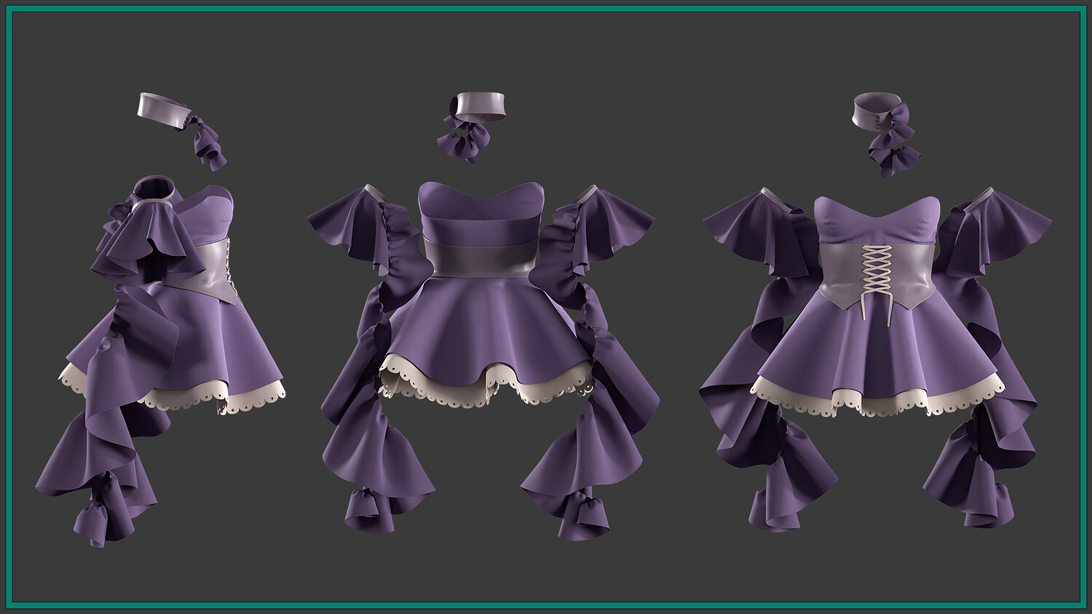
Task: Click the choker above the front-view dress
Action: pos(470,127)
